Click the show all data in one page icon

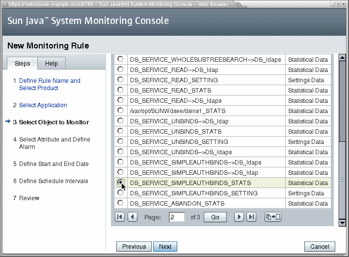click(x=273, y=217)
